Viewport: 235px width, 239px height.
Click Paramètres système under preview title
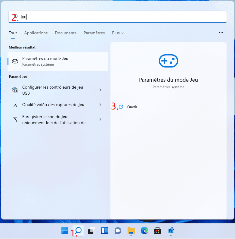168,87
